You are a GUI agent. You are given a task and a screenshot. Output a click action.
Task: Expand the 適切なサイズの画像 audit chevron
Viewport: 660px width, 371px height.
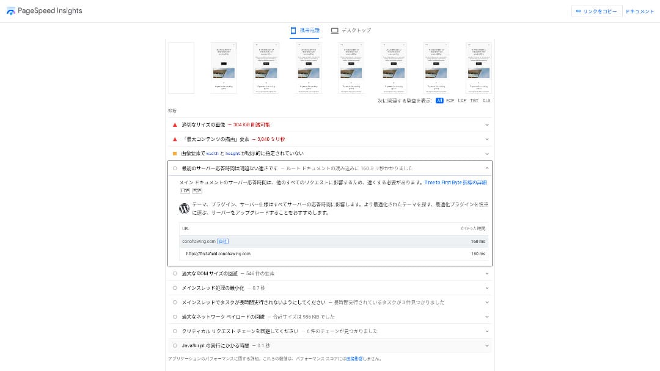click(487, 124)
